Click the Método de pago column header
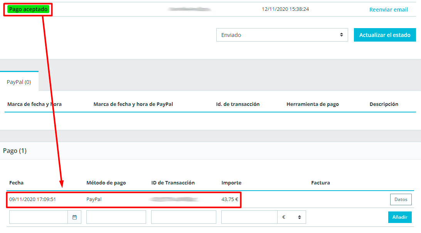 [106, 183]
